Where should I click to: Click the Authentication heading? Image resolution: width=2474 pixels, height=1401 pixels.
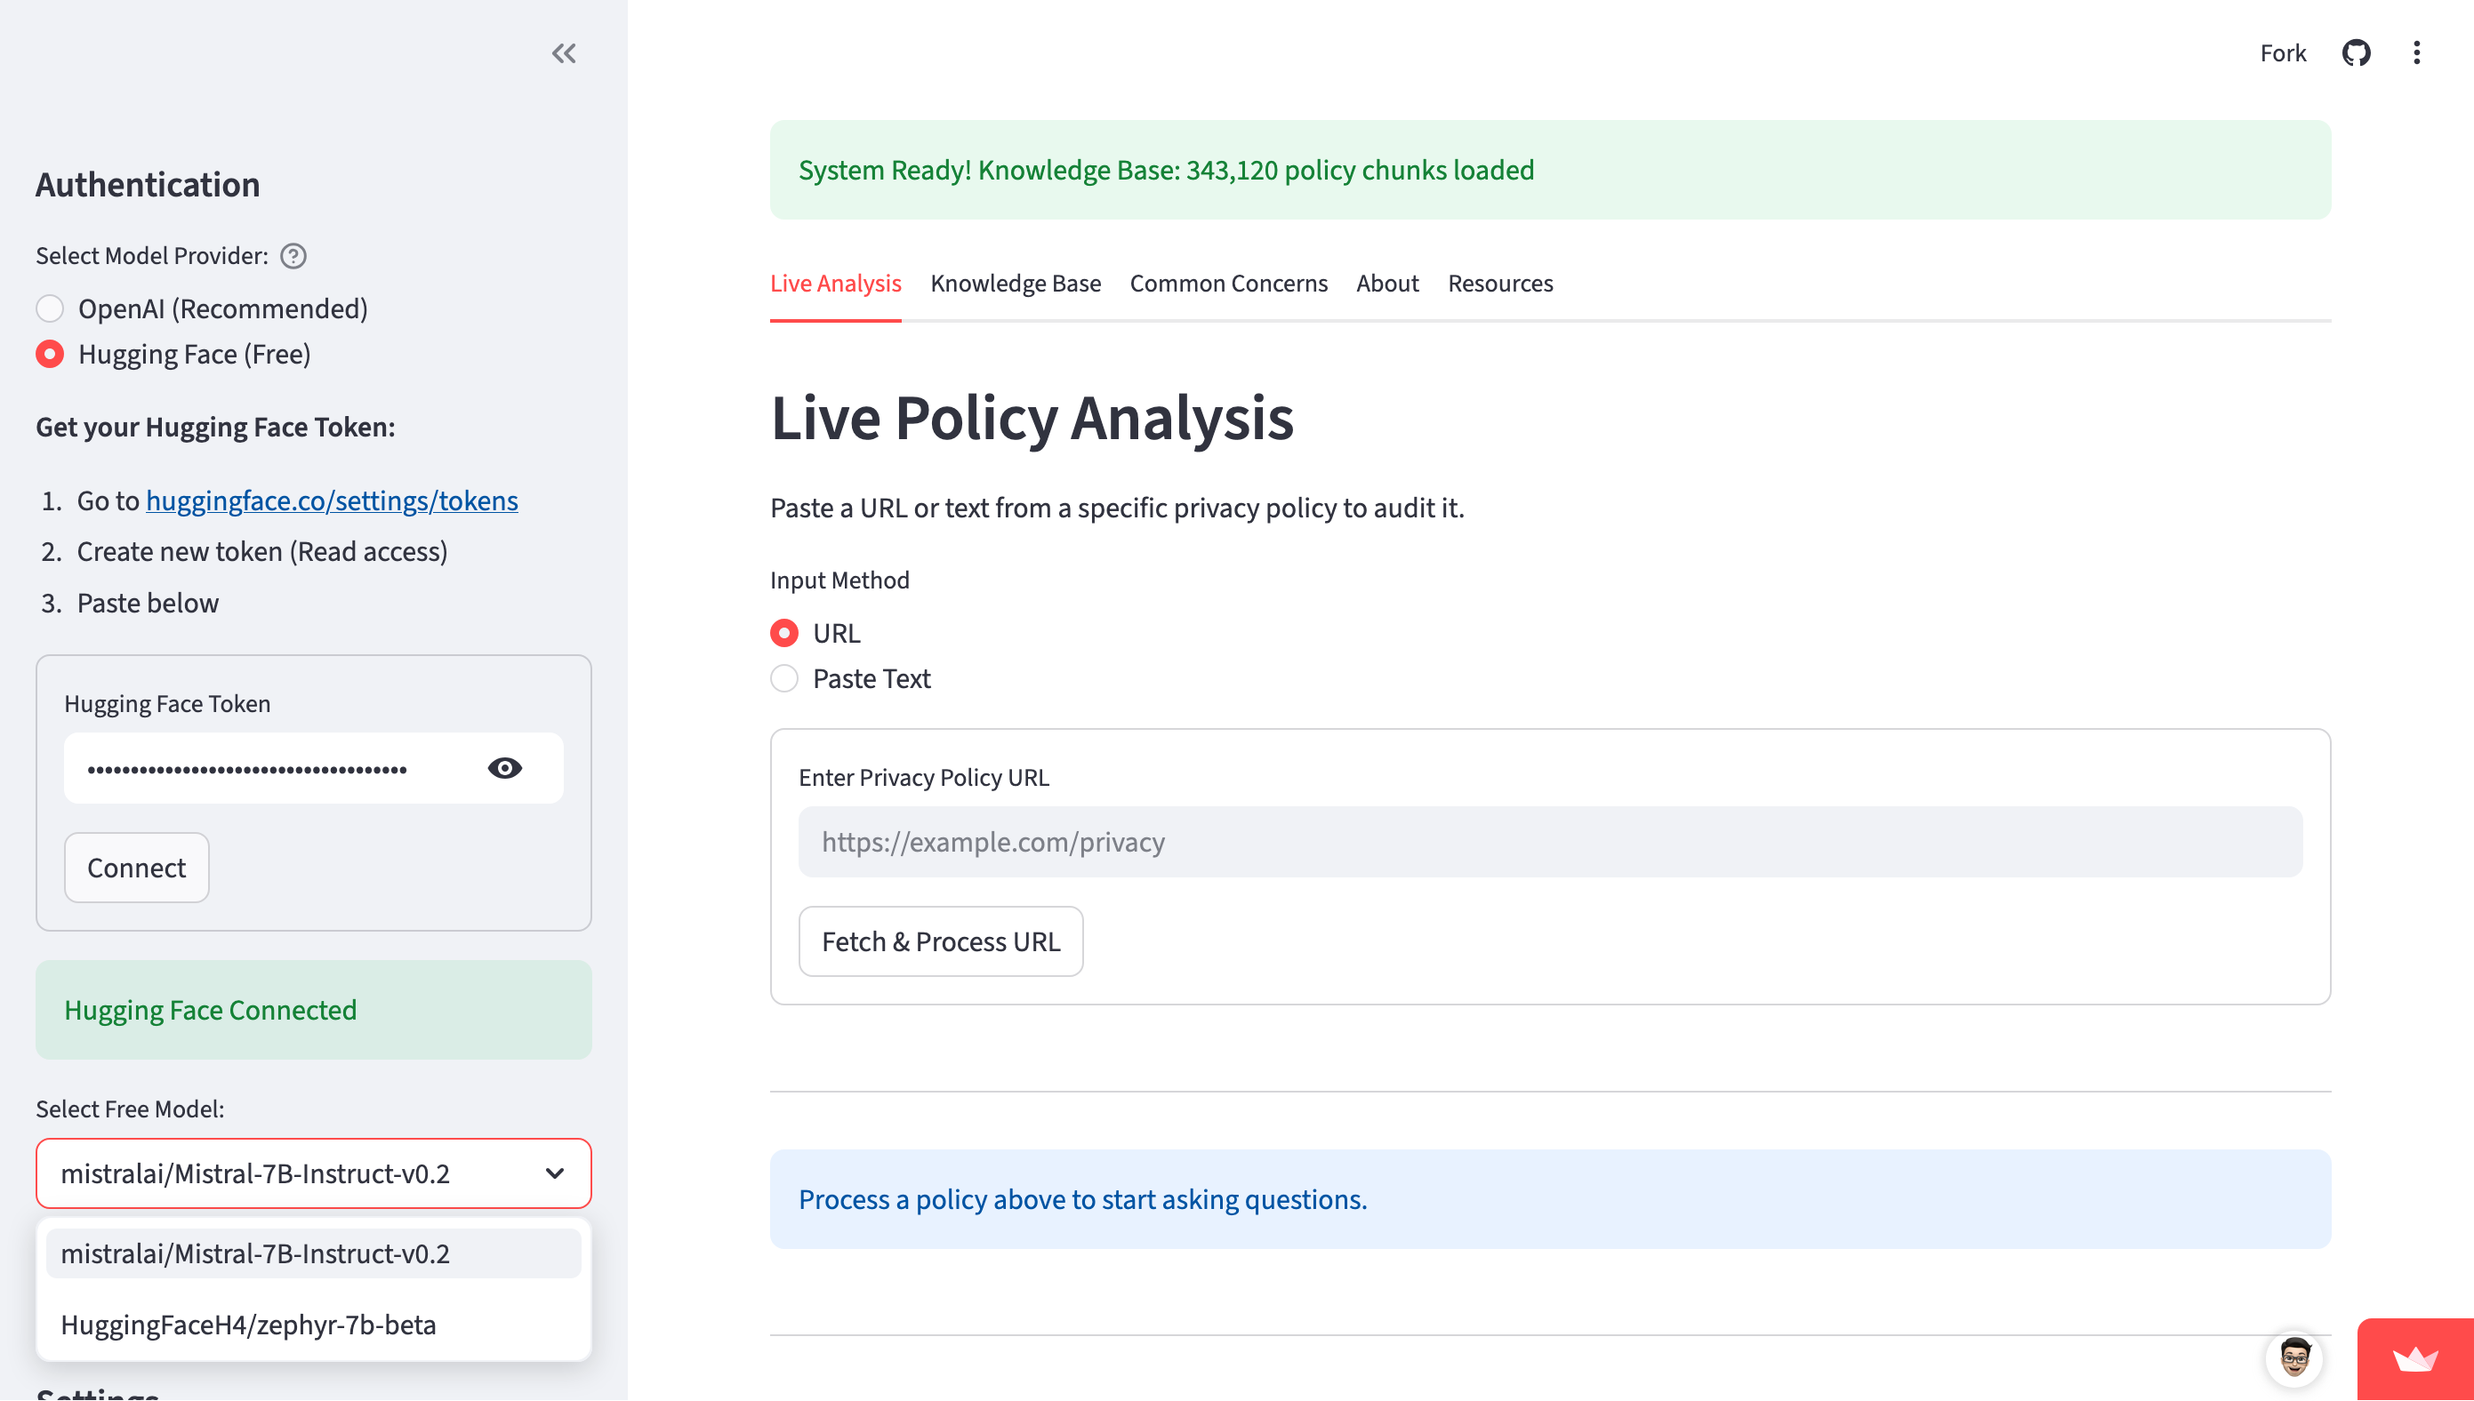point(149,185)
